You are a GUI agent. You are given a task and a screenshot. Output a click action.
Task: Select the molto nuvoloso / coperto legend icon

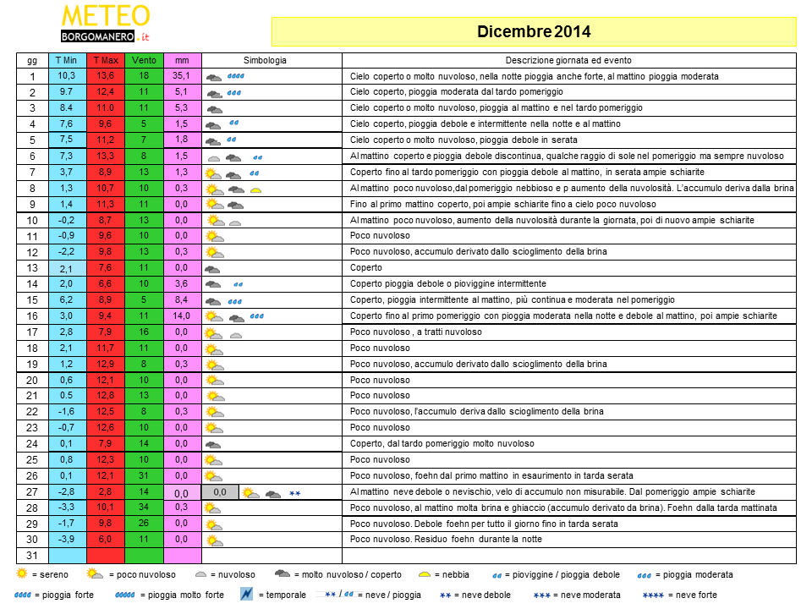click(283, 573)
